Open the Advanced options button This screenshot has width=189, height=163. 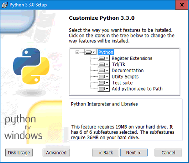tap(56, 153)
